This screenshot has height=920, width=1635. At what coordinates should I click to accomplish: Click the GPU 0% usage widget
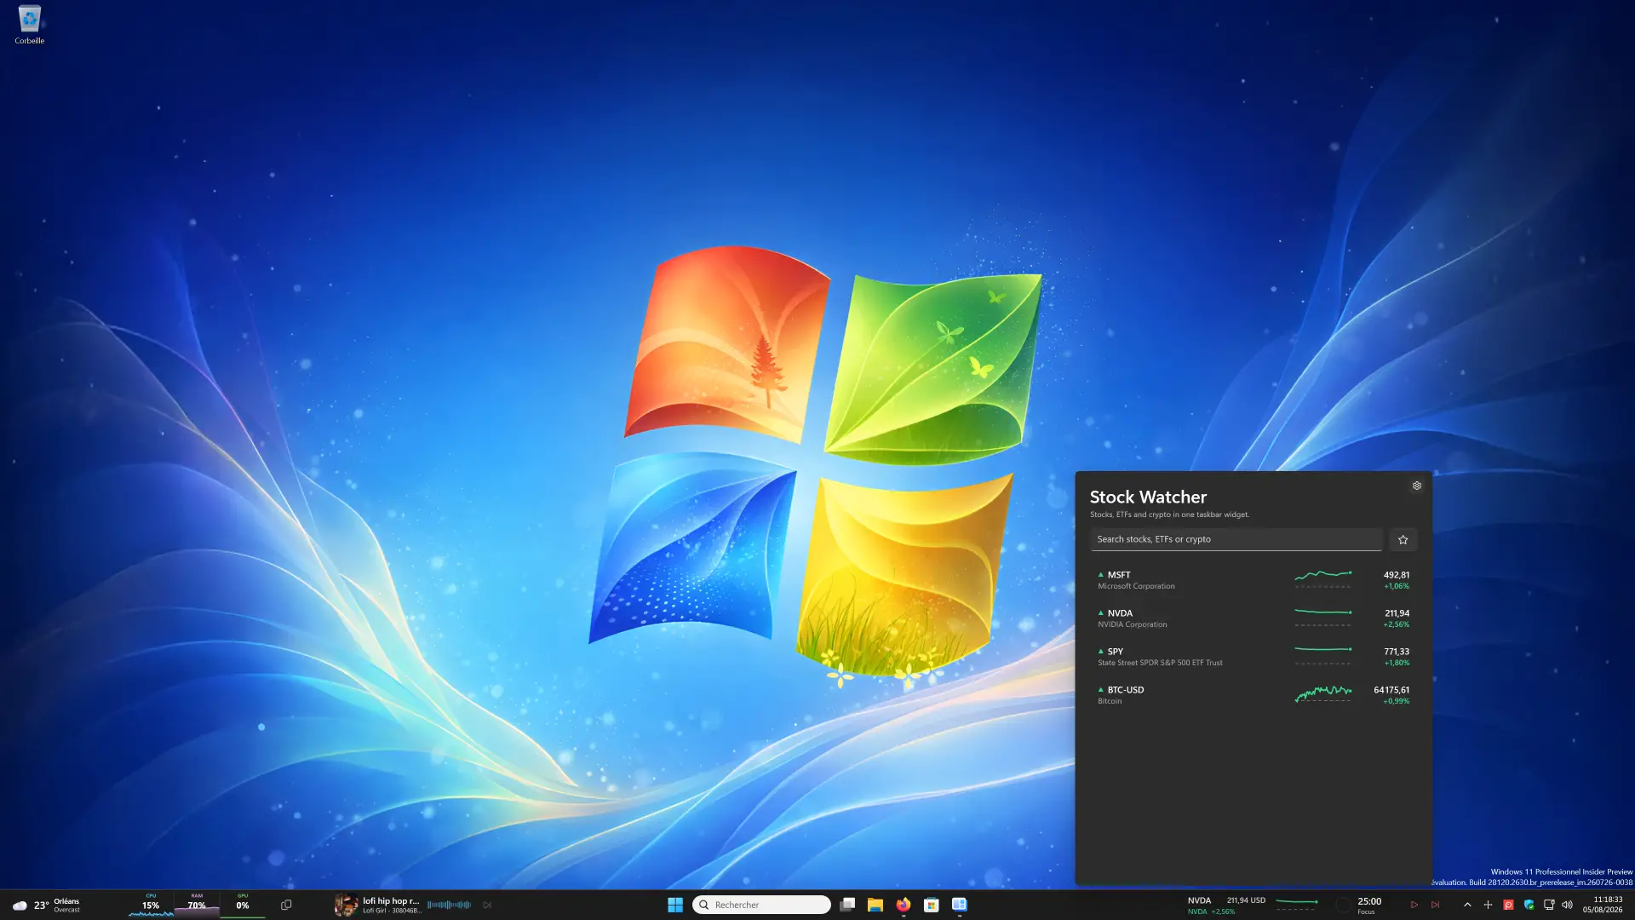point(243,905)
